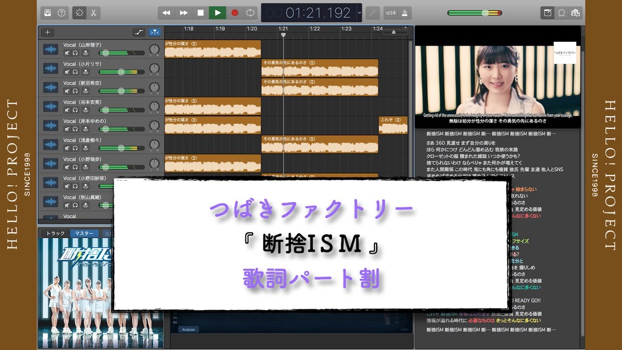Screen dimensions: 622x350
Task: Switch to the トラック tab
Action: coord(55,233)
